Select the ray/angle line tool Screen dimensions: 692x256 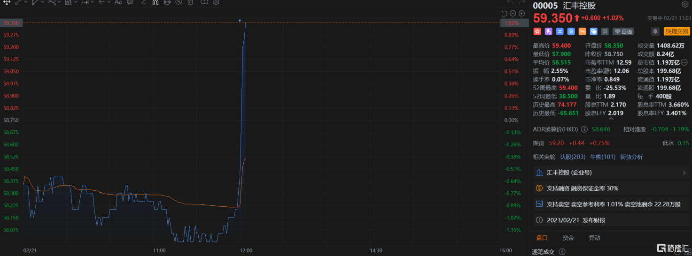point(35,2)
